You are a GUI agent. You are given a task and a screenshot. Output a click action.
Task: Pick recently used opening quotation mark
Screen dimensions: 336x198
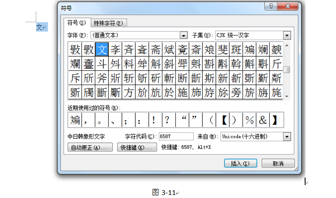coord(182,120)
